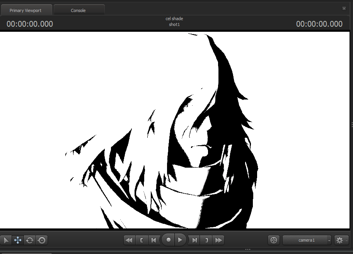
Task: Click the 'cel shade' session name
Action: tap(174, 19)
